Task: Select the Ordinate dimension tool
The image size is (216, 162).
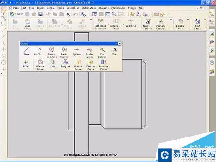Action: click(131, 23)
